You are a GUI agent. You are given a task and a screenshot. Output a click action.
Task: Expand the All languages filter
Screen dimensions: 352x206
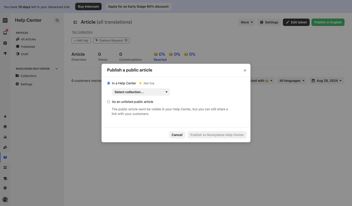coord(292,81)
